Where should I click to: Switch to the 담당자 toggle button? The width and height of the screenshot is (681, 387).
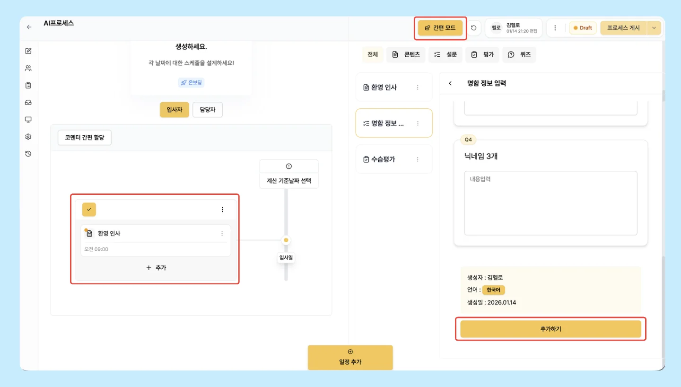pos(208,110)
